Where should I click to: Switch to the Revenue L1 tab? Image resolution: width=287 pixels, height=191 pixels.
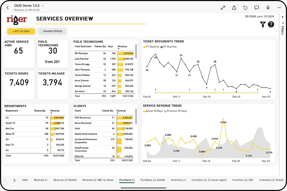coord(41,180)
